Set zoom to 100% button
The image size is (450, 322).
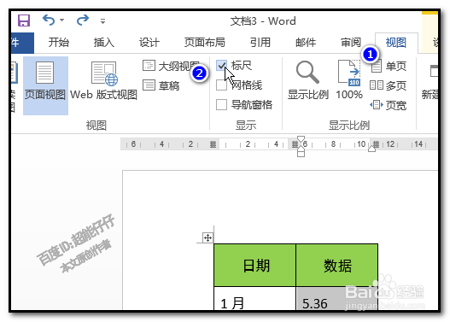click(x=349, y=80)
